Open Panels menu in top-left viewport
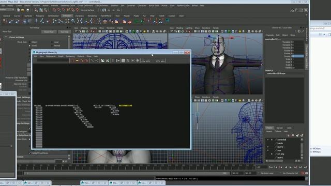Screen dimensions: 331x186 click(120, 28)
